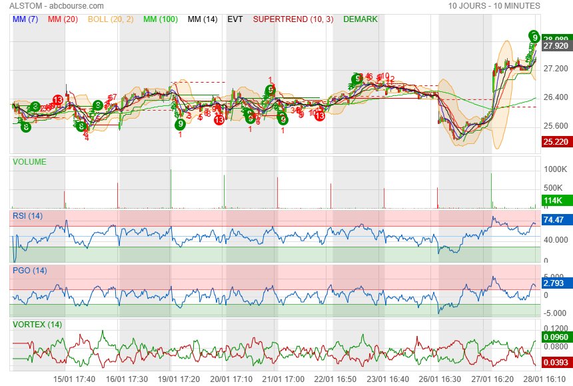The width and height of the screenshot is (573, 386).
Task: Click the red DeMark 13 marker near 22/01
Action: (x=320, y=115)
